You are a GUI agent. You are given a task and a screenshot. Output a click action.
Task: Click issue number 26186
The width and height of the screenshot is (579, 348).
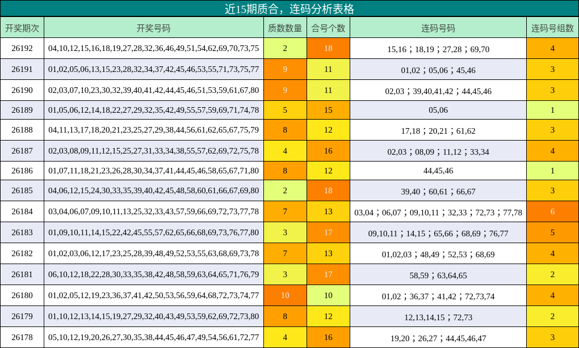coord(22,171)
